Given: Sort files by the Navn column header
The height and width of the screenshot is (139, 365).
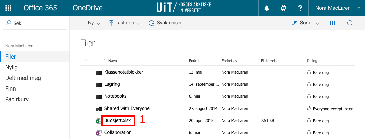Looking at the screenshot, I should coord(112,61).
